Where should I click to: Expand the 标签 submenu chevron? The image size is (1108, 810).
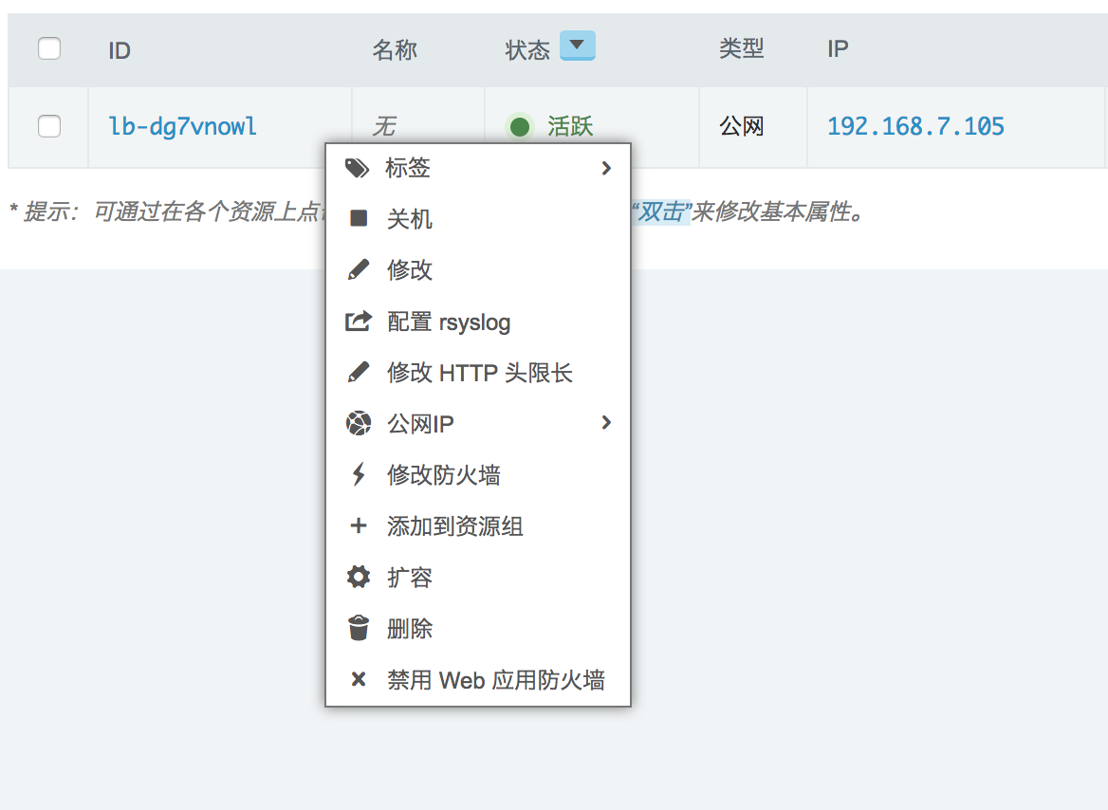point(606,169)
